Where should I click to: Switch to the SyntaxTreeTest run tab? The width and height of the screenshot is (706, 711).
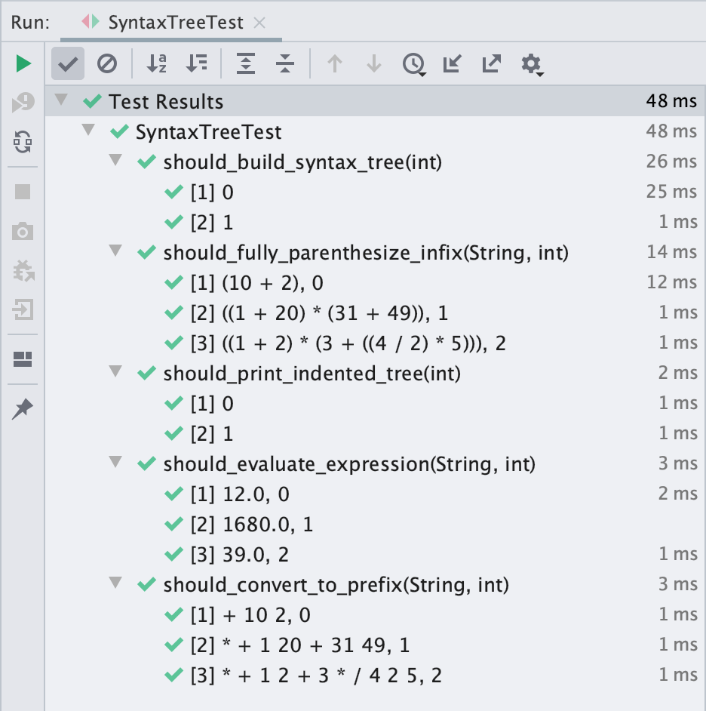point(175,22)
